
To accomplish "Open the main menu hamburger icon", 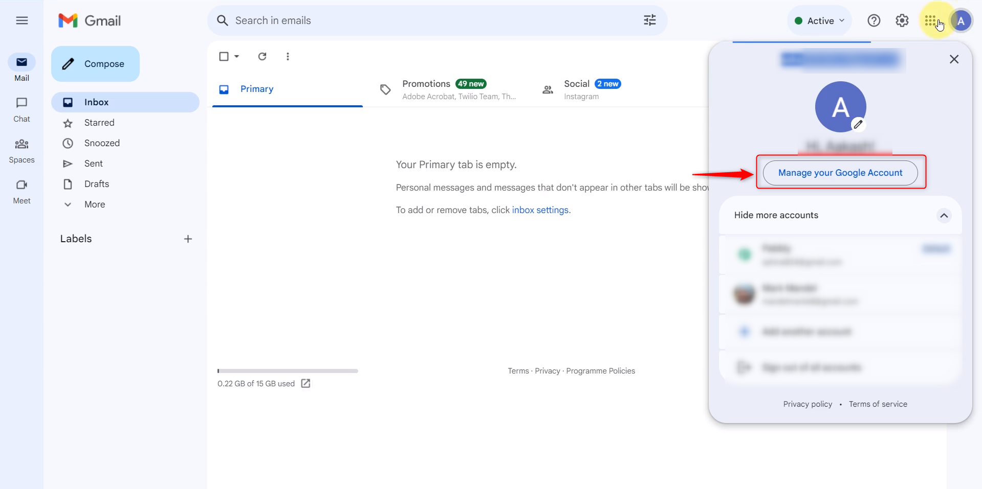I will tap(21, 20).
